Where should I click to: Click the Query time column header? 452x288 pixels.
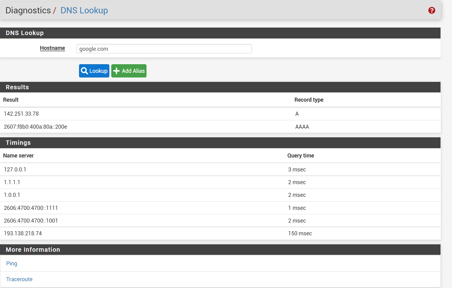(x=301, y=156)
